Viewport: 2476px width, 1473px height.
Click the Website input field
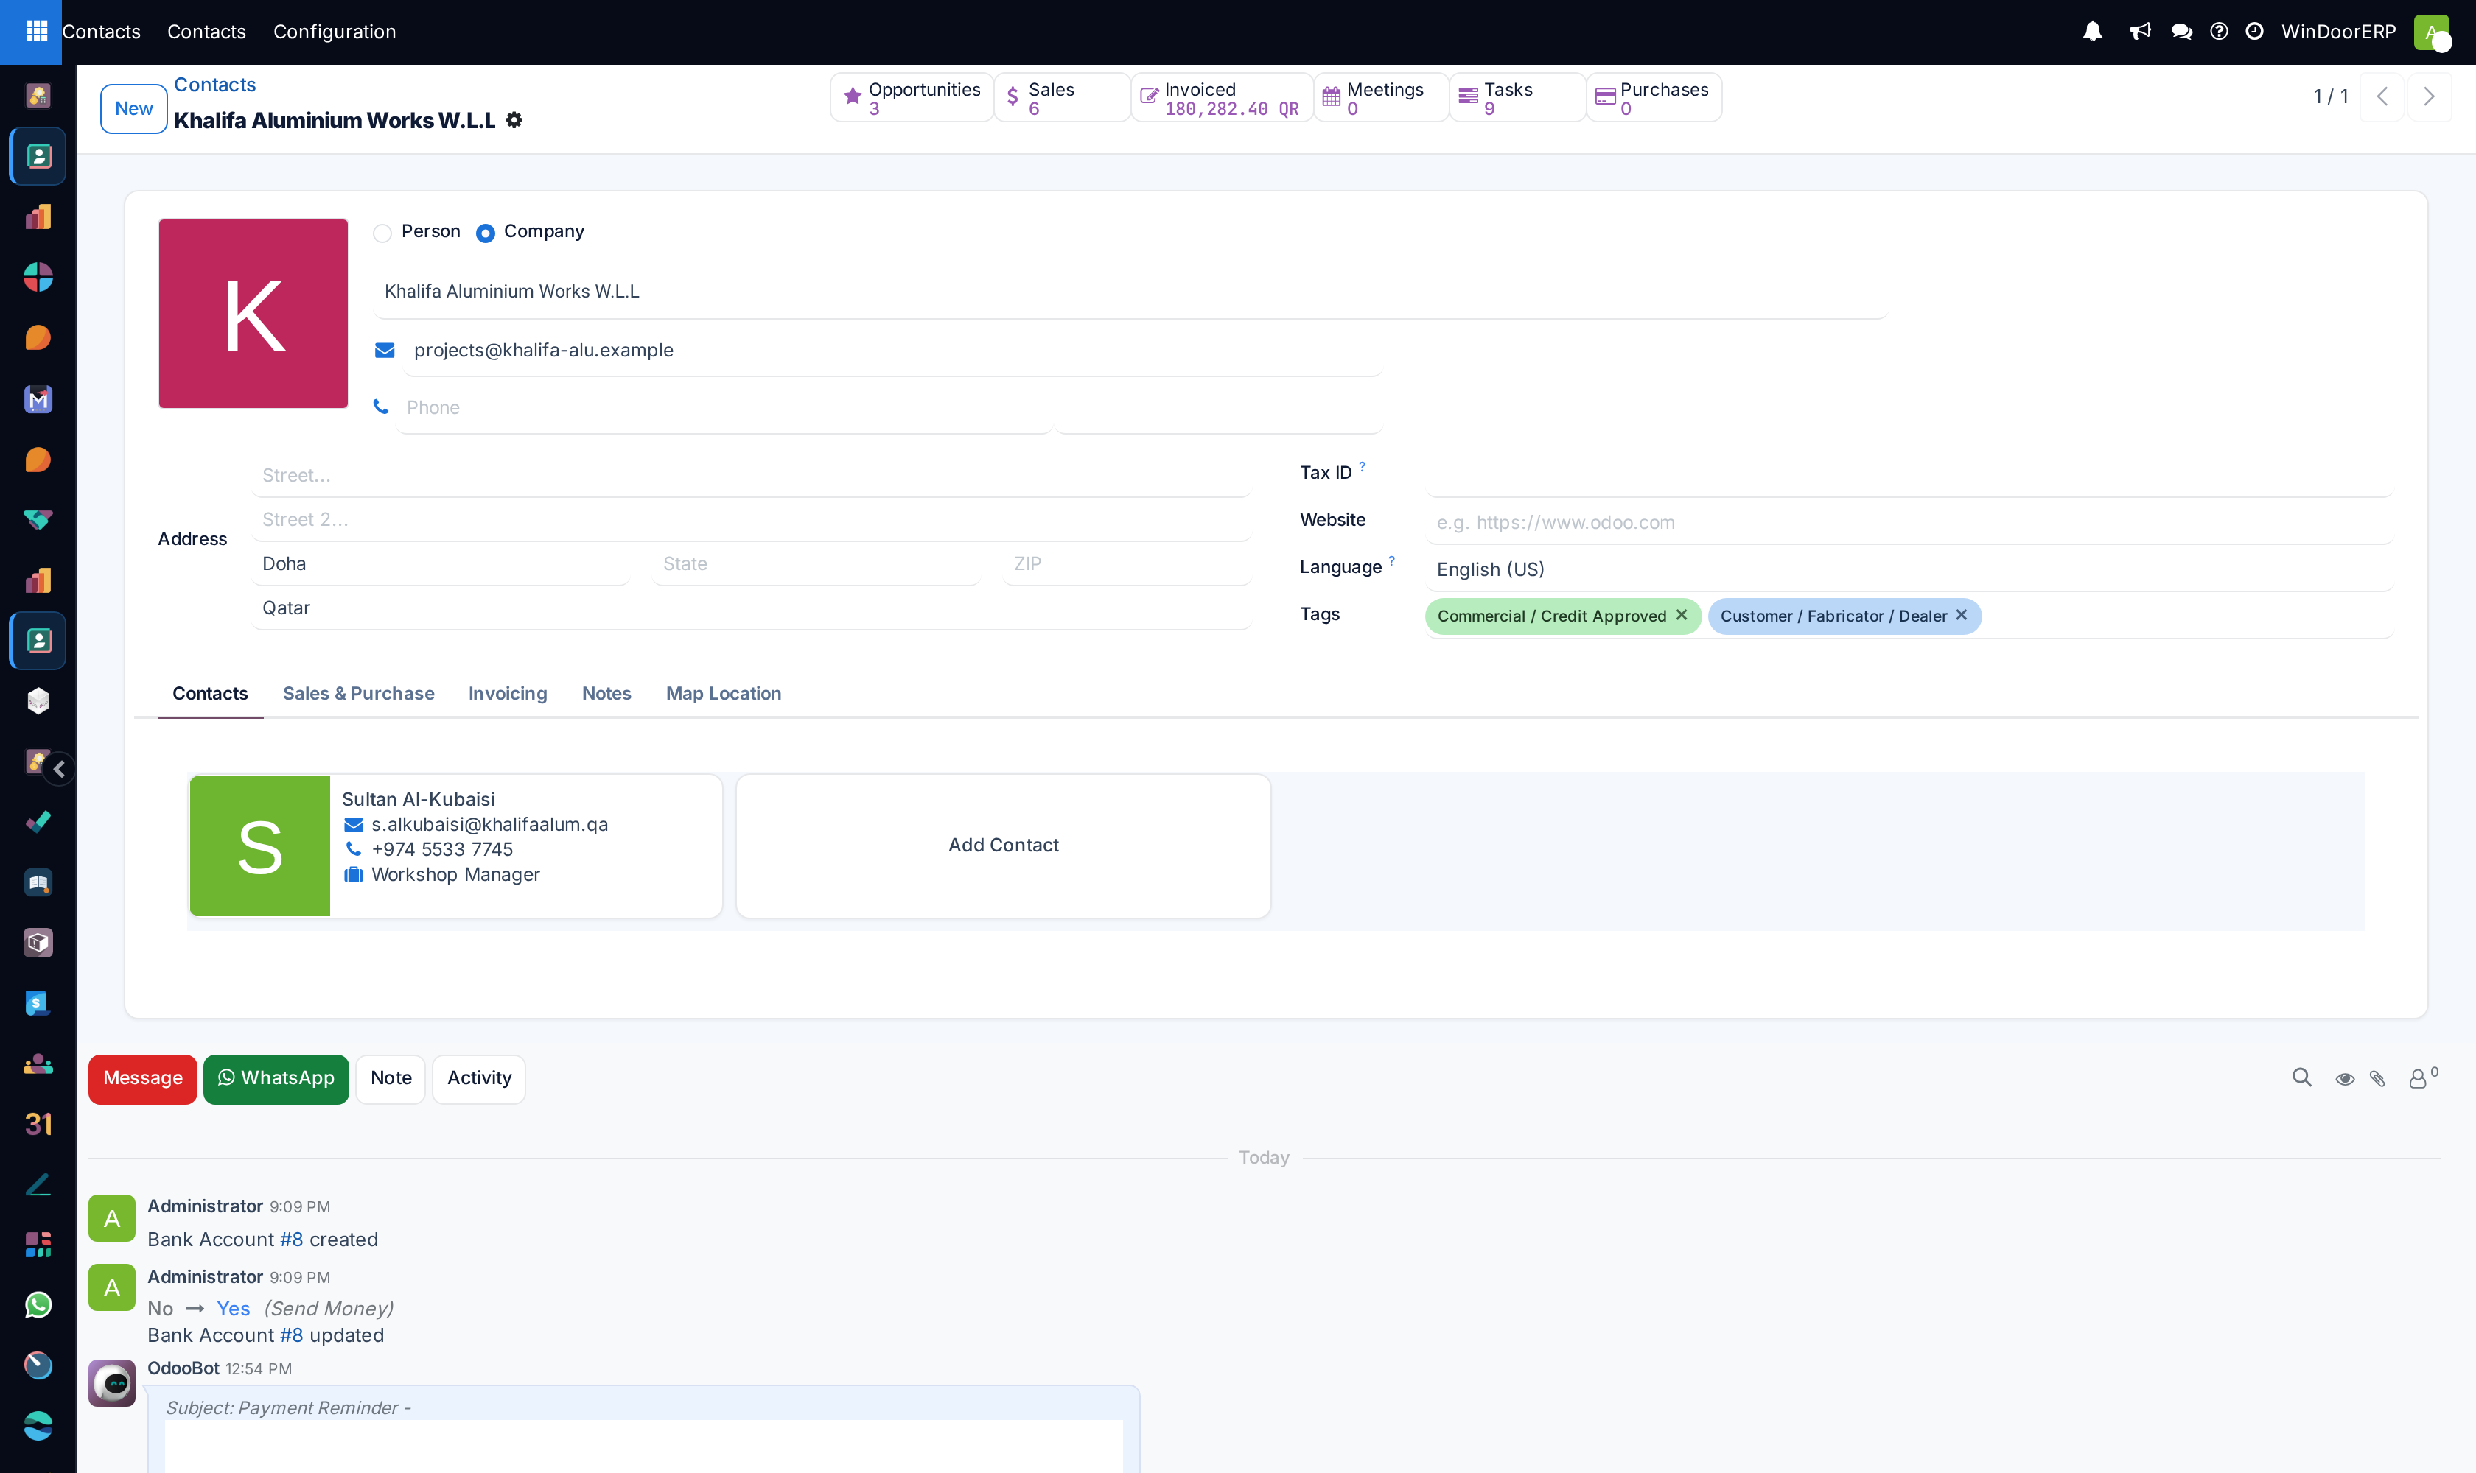pyautogui.click(x=1909, y=522)
